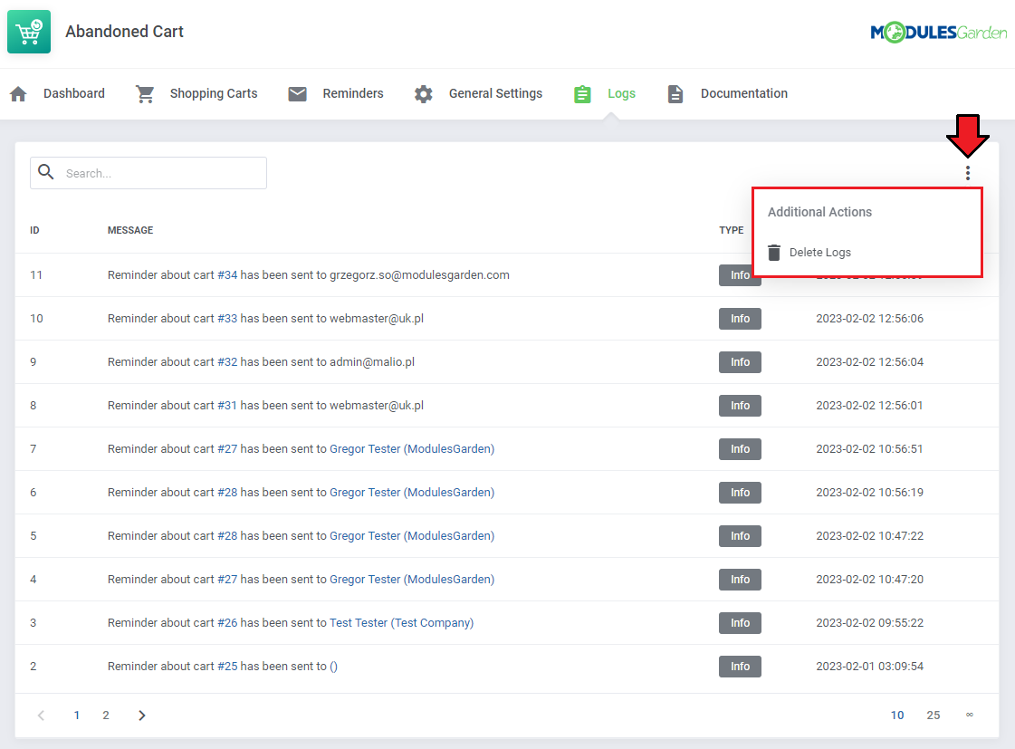
Task: Open the three-dot additional actions menu
Action: coord(968,173)
